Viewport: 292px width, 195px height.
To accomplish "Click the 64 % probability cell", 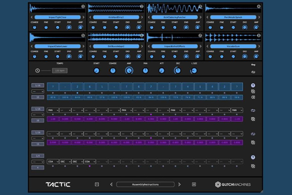I will (78, 97).
